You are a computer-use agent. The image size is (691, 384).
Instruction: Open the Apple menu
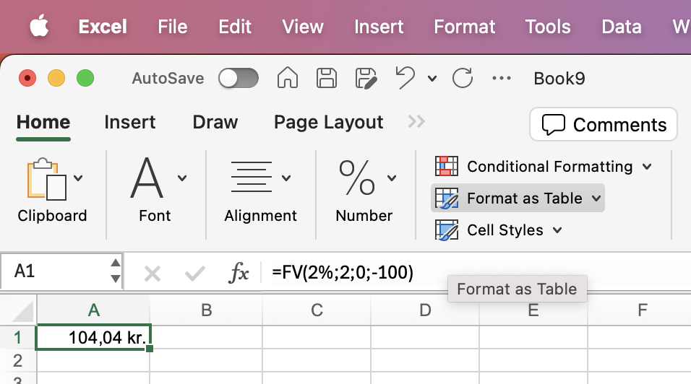39,26
